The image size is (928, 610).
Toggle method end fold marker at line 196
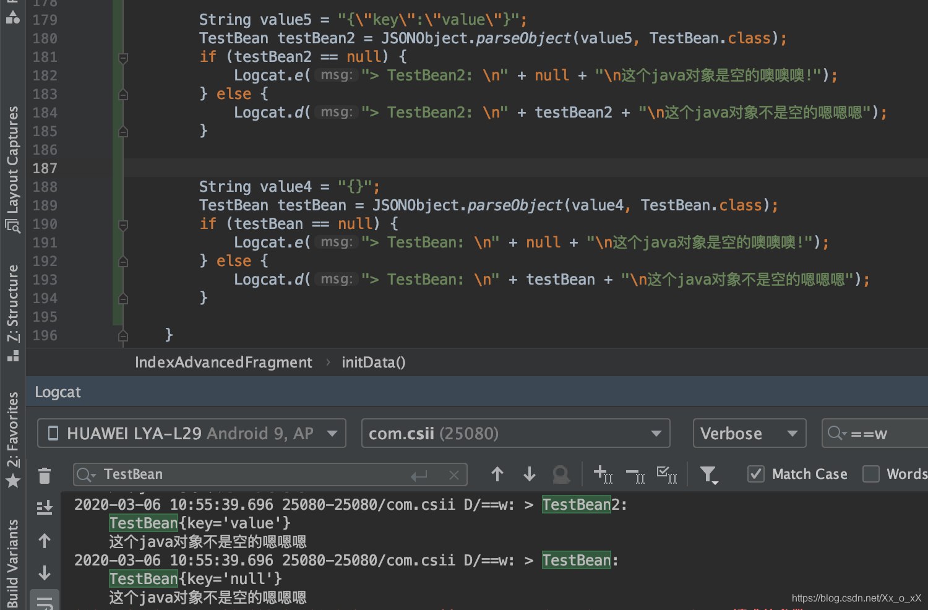[123, 336]
